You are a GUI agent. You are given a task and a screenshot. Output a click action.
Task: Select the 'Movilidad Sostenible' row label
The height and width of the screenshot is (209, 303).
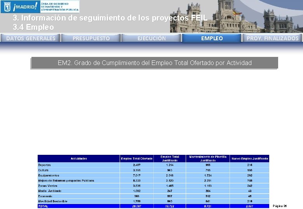coord(53,201)
